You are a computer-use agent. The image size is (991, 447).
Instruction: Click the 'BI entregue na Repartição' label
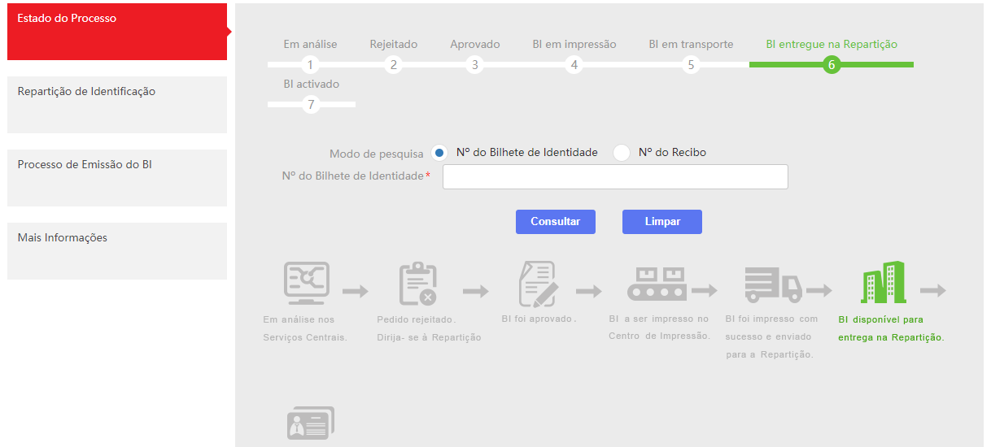coord(832,45)
